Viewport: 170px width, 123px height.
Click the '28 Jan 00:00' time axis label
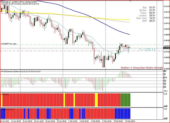click(50, 121)
